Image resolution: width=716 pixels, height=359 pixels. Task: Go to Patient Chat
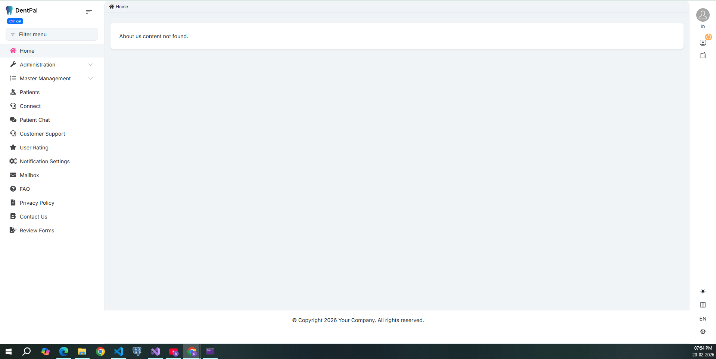click(x=35, y=120)
